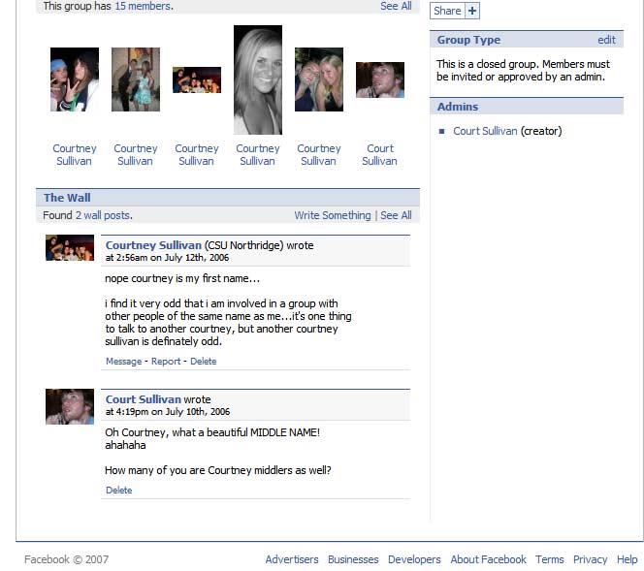644x571 pixels.
Task: Open Court Sullivan's wall post avatar
Action: coord(70,406)
